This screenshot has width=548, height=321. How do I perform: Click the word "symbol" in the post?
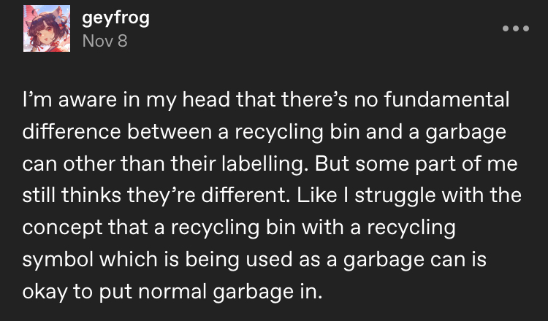tap(58, 260)
